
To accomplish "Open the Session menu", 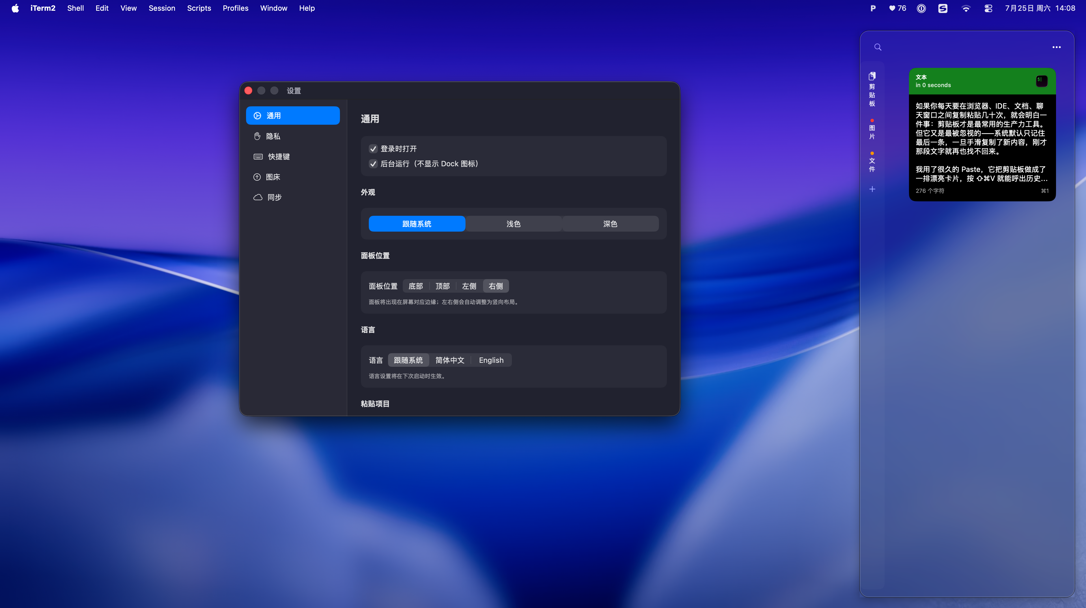I will (162, 8).
